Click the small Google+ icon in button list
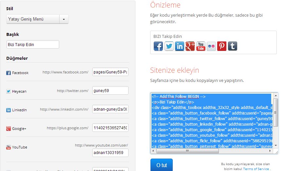Screen dimensions: 281x171 click(9, 129)
